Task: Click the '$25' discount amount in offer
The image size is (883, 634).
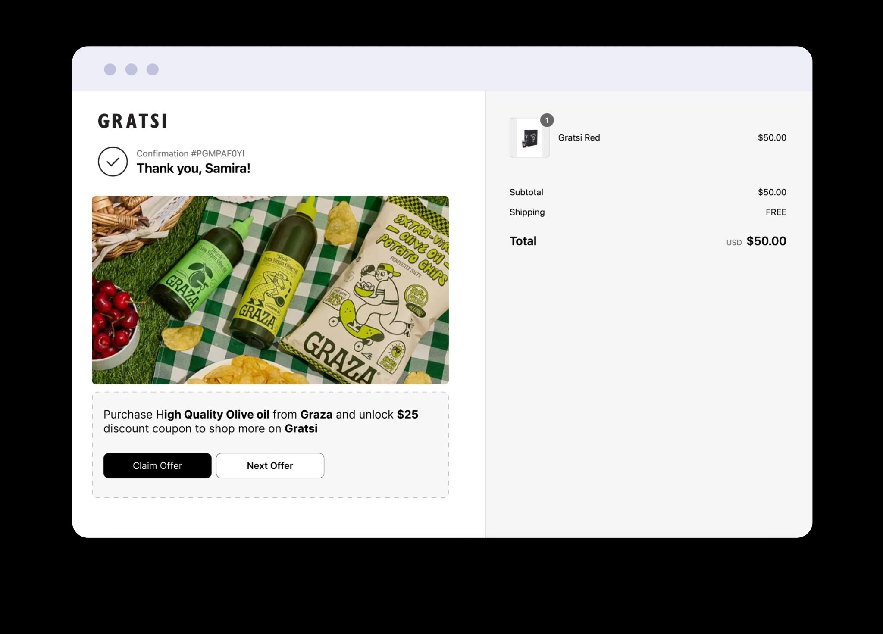Action: pos(407,415)
